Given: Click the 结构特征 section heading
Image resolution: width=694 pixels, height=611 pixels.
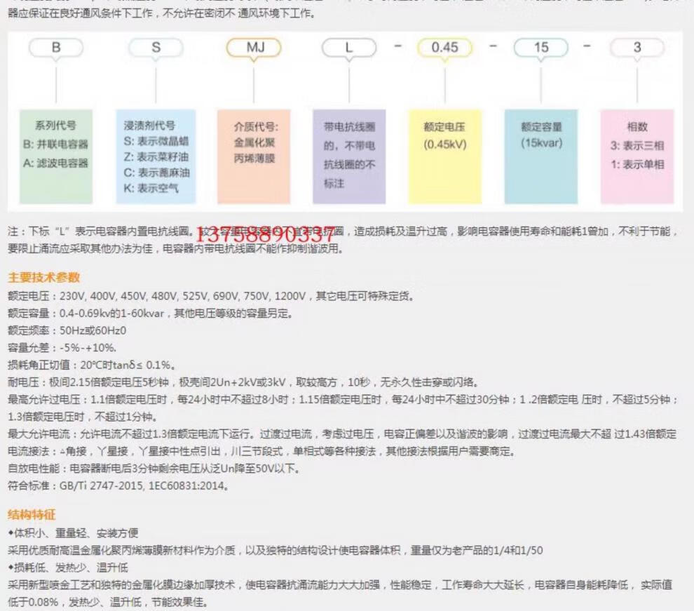Looking at the screenshot, I should coord(32,514).
